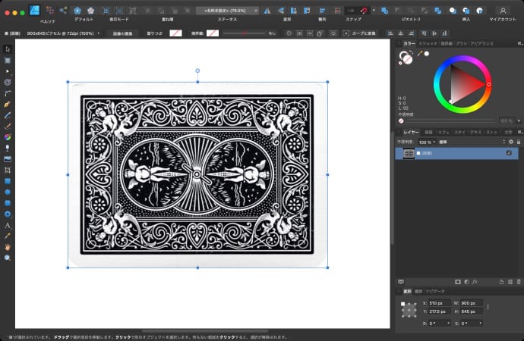Select the Move tool in the left toolbar
Screen dimensions: 524x341
pos(8,48)
